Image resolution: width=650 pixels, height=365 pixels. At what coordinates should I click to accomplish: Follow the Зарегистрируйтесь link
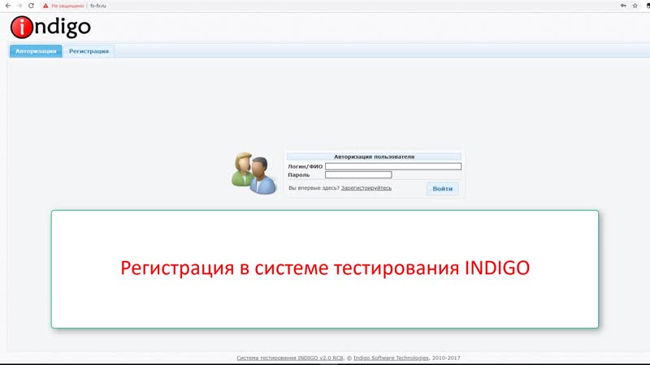[x=366, y=188]
